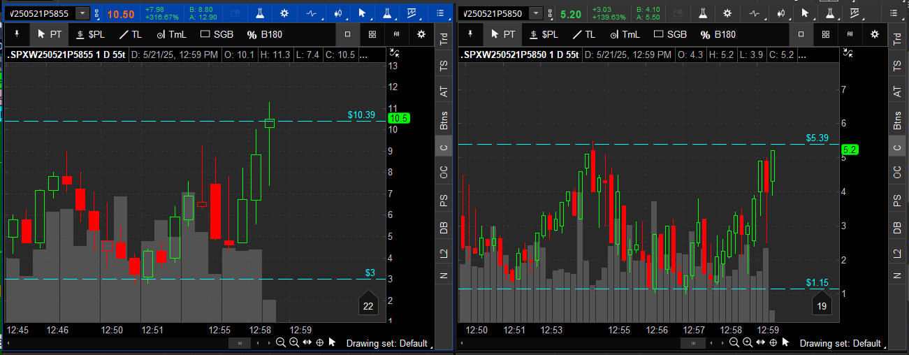Viewport: 909px width, 355px height.
Task: Click the 22 countdown bubble on left chart
Action: [x=368, y=305]
